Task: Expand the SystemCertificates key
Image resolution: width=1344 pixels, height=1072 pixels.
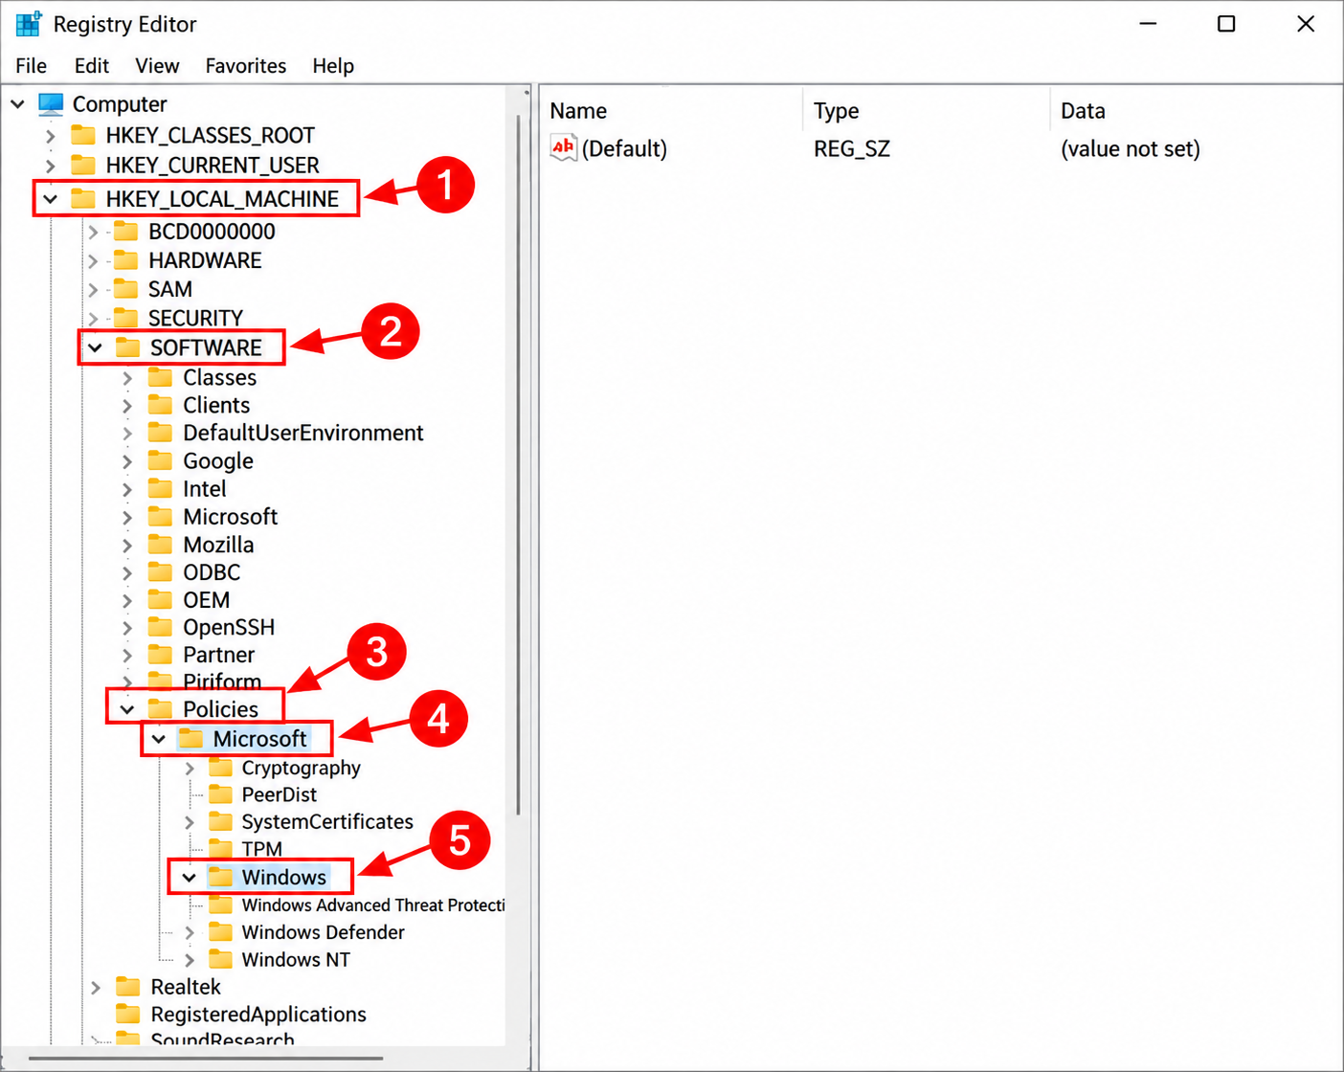Action: pyautogui.click(x=190, y=822)
